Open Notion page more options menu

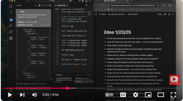(173, 14)
